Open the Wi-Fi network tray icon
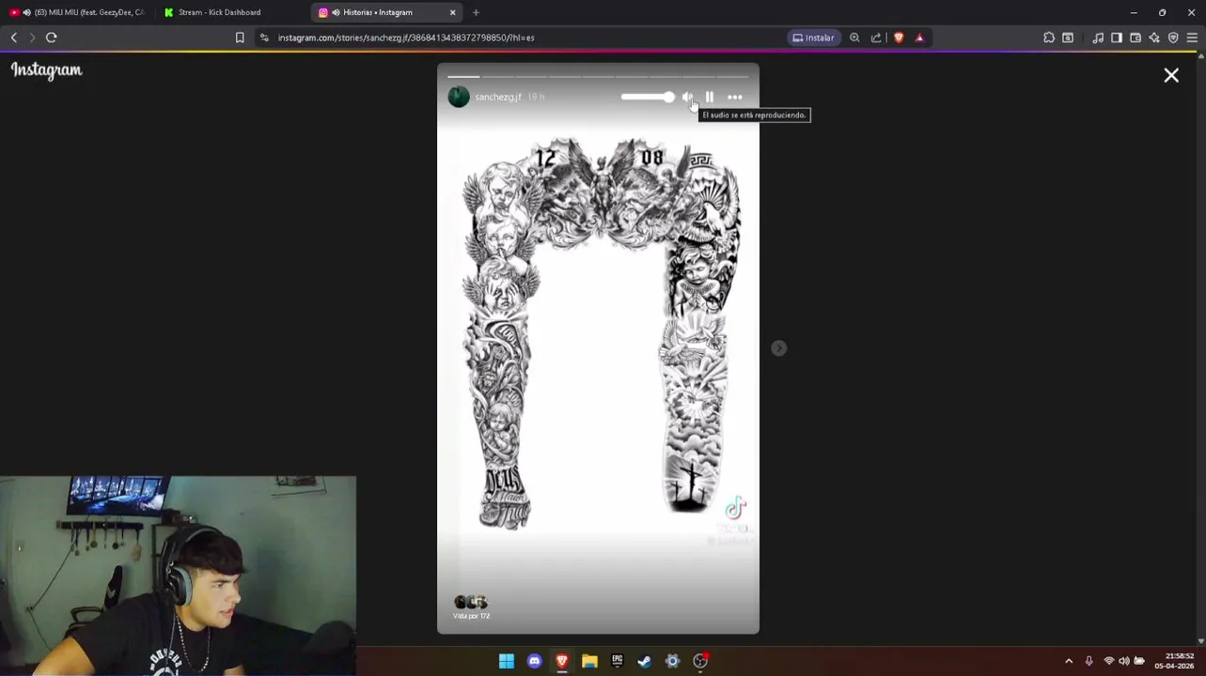The height and width of the screenshot is (676, 1206). [x=1109, y=661]
